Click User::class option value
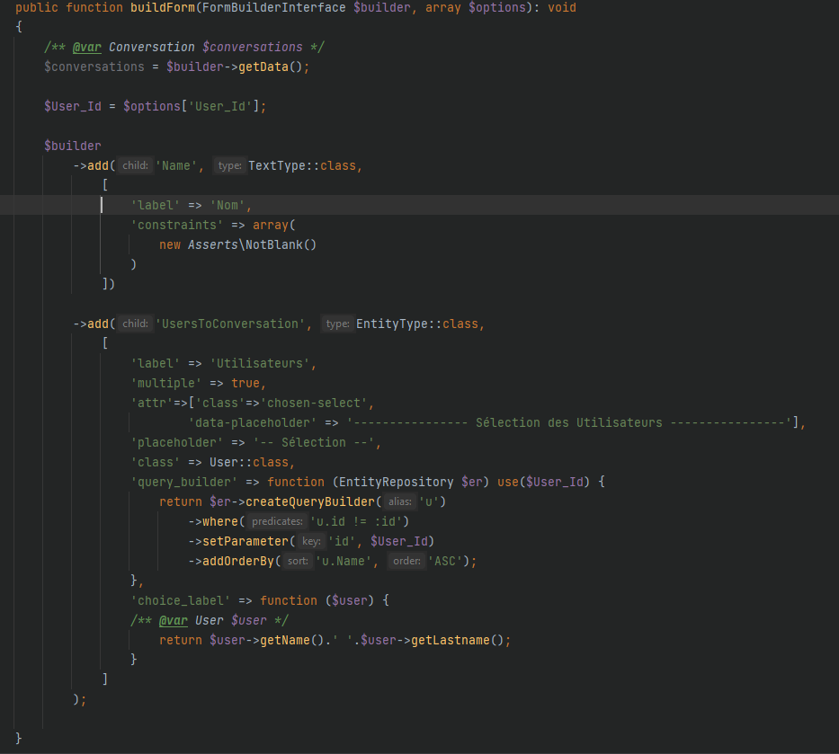This screenshot has width=839, height=754. tap(249, 463)
